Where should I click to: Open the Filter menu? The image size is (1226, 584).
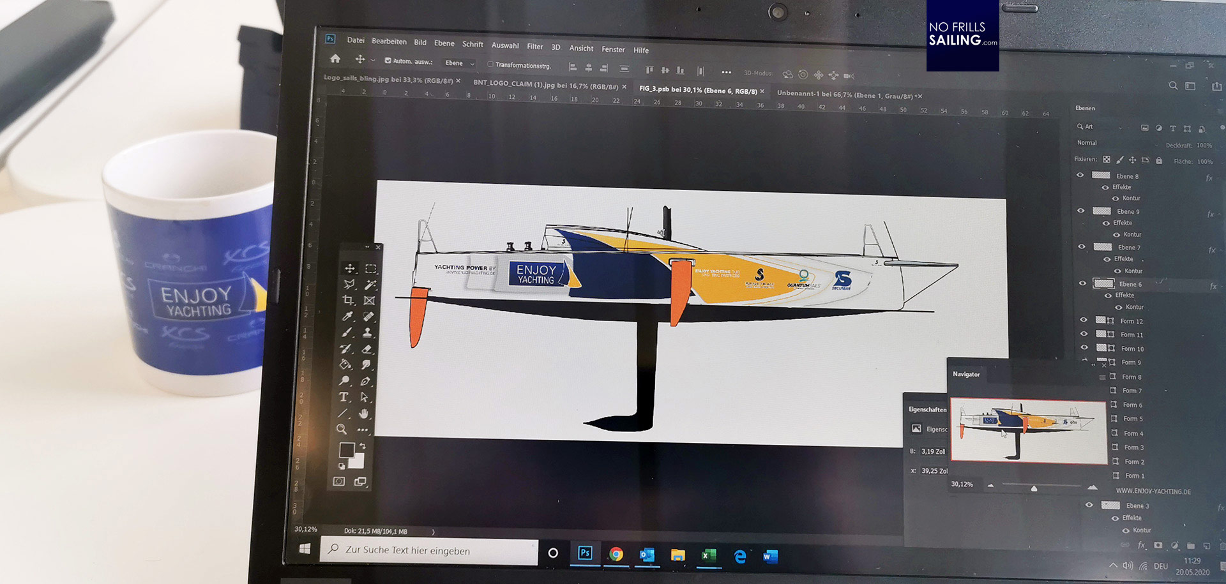pos(534,47)
